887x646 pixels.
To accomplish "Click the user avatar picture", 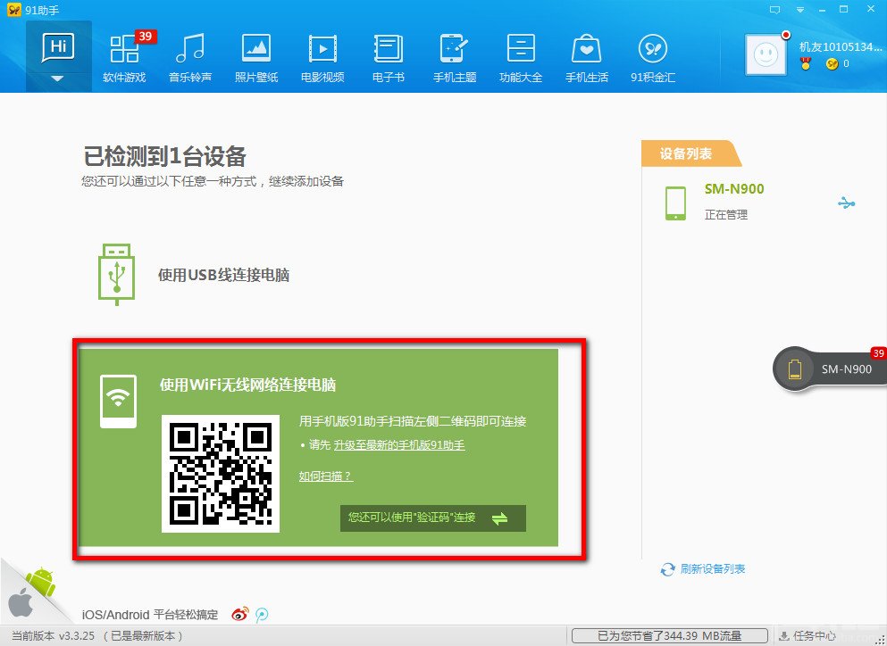I will click(x=766, y=54).
